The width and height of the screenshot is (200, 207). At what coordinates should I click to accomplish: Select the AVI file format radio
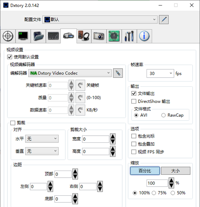[x=136, y=115]
